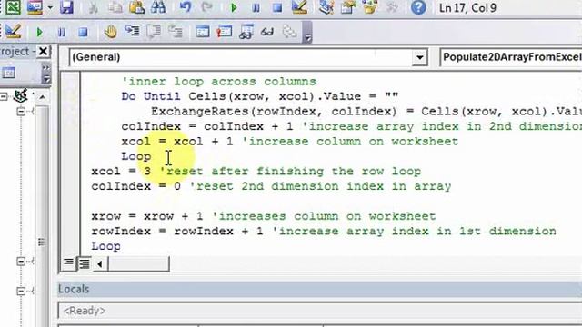582x327 pixels.
Task: Click the Redo arrow icon
Action: tap(206, 7)
